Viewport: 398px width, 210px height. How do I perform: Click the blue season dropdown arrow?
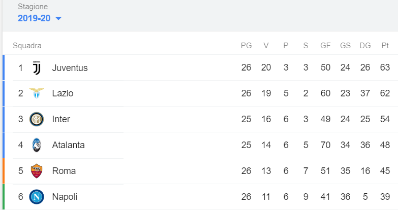(58, 19)
